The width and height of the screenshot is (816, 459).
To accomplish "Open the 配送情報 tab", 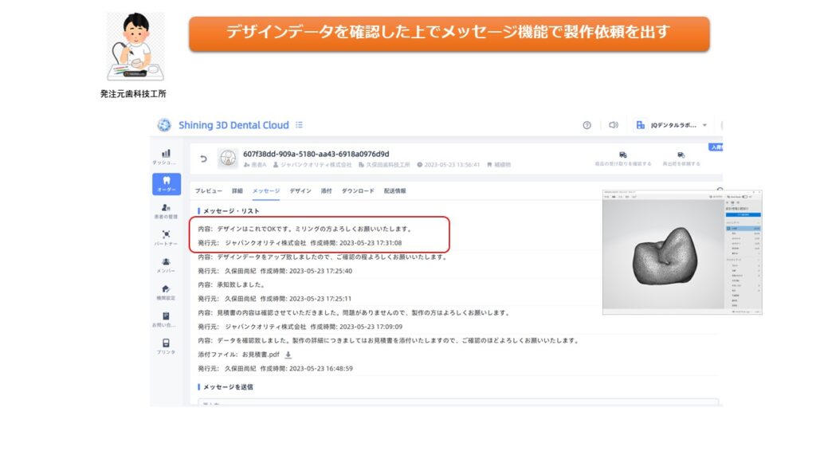I will [x=394, y=191].
